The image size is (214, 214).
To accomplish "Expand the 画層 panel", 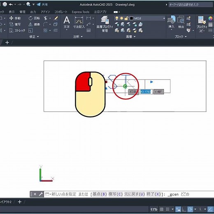I will 131,37.
